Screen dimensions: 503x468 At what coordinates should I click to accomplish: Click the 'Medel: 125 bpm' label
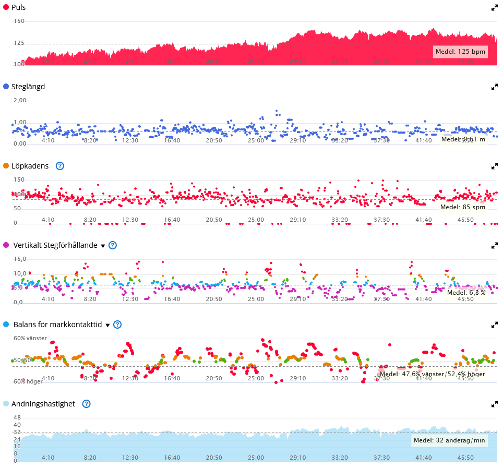pos(460,52)
